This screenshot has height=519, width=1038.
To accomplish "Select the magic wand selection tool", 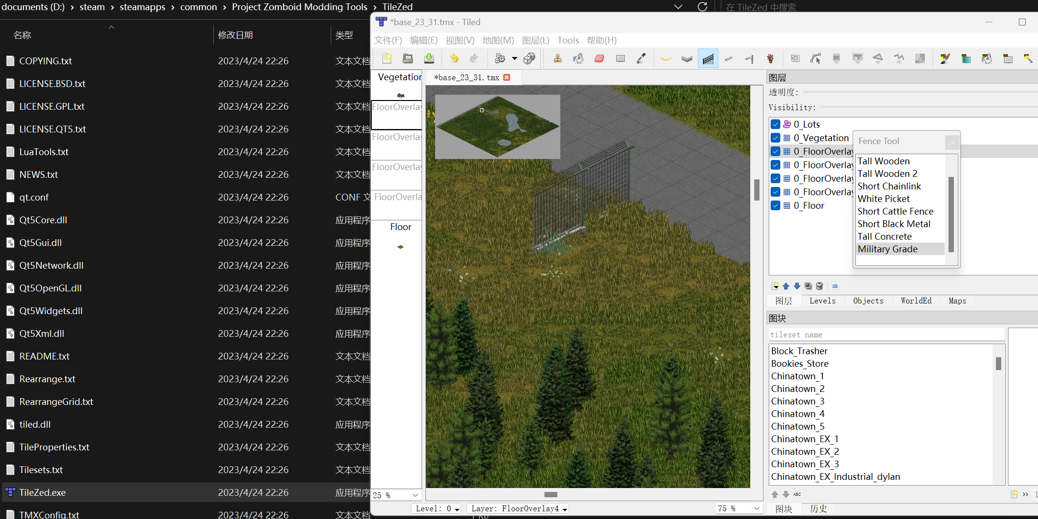I will 1028,58.
